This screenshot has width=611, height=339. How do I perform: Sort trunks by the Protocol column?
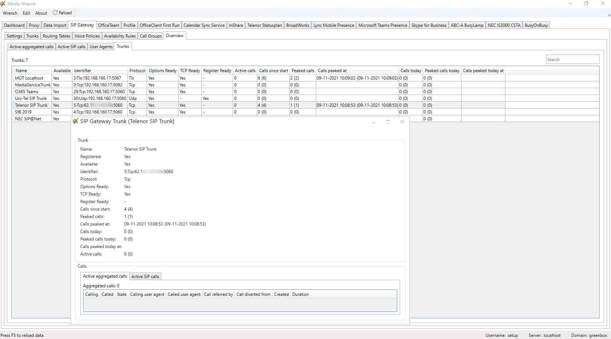pyautogui.click(x=137, y=71)
